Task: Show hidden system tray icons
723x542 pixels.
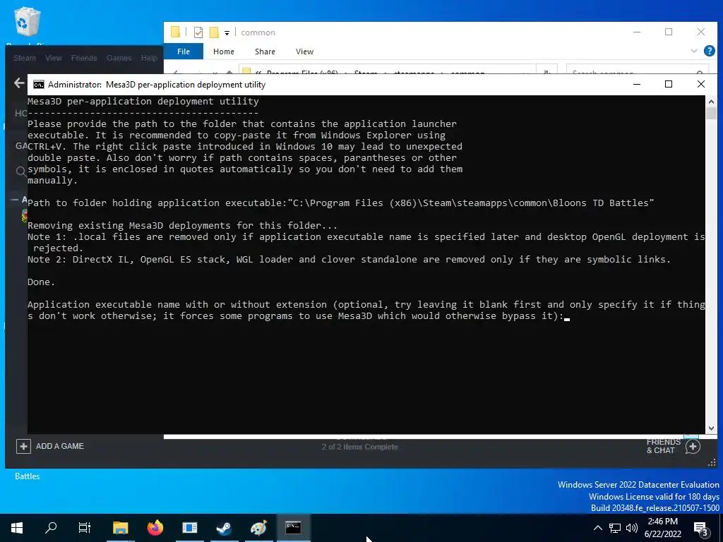Action: point(597,528)
